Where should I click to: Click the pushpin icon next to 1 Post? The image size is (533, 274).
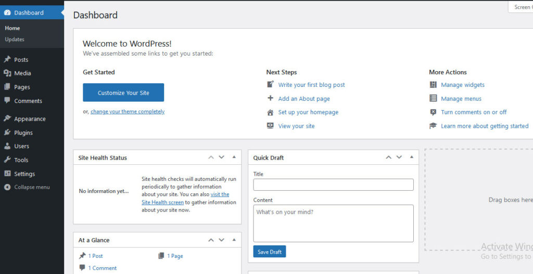tap(82, 256)
